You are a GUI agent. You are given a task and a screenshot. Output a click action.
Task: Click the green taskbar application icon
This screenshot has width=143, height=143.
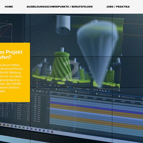(x=24, y=128)
